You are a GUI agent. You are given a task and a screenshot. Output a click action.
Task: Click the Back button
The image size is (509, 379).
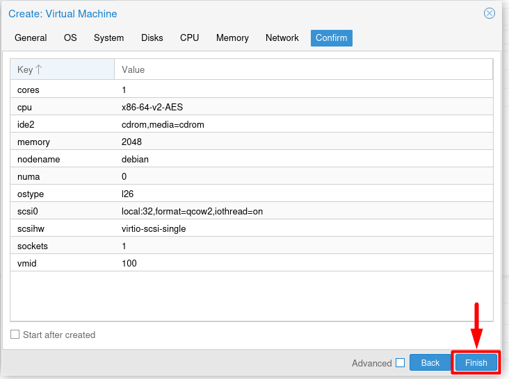(430, 362)
